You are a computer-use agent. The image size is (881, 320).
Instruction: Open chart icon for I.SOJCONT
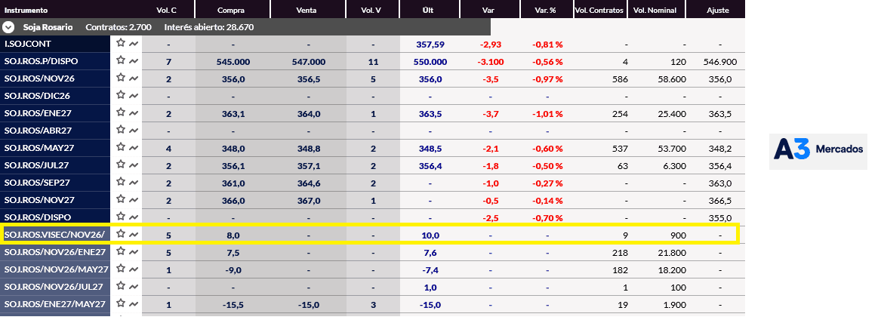point(134,43)
